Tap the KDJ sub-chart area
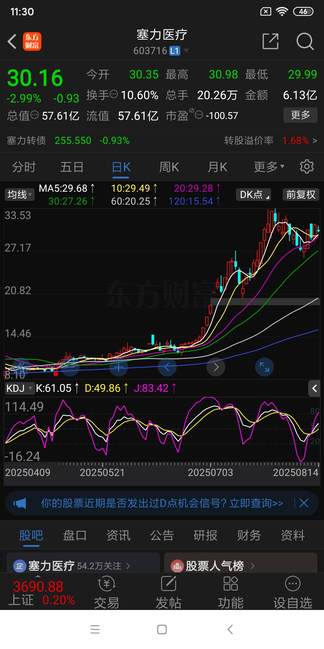The image size is (324, 649). click(162, 430)
